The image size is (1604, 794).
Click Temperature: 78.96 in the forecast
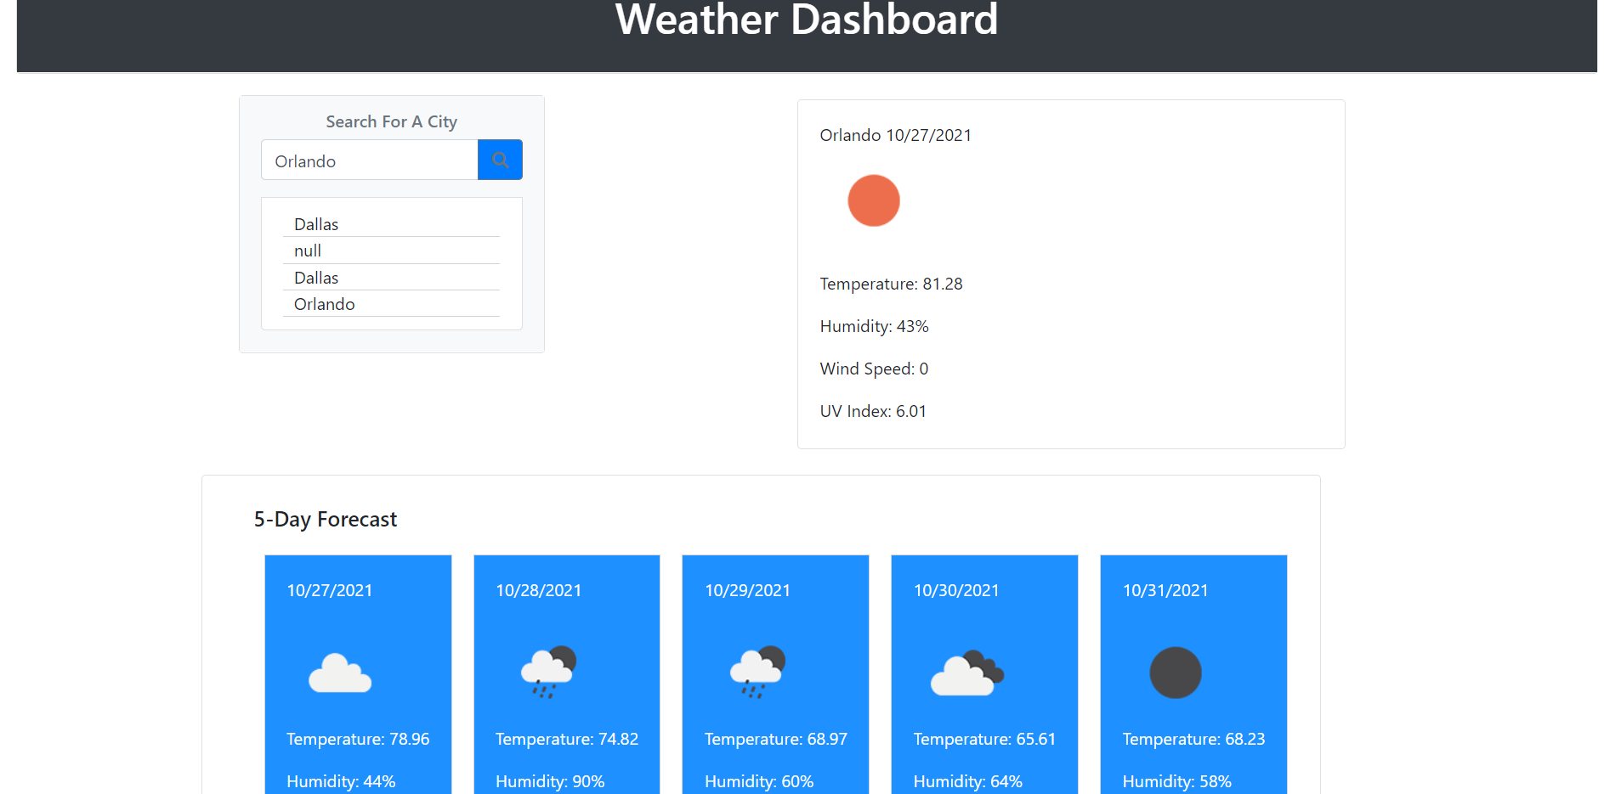point(358,739)
